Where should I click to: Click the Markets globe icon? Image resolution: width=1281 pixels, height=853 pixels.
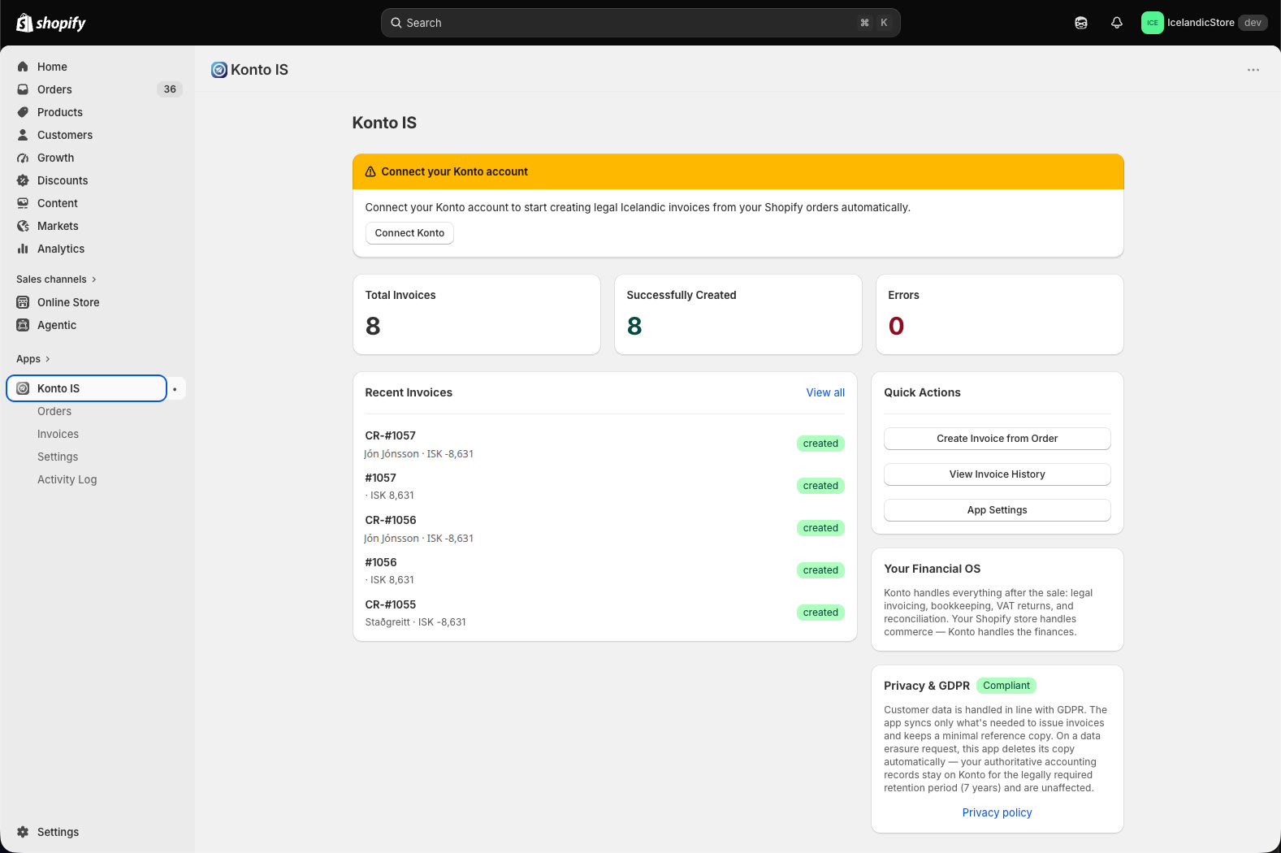[23, 226]
